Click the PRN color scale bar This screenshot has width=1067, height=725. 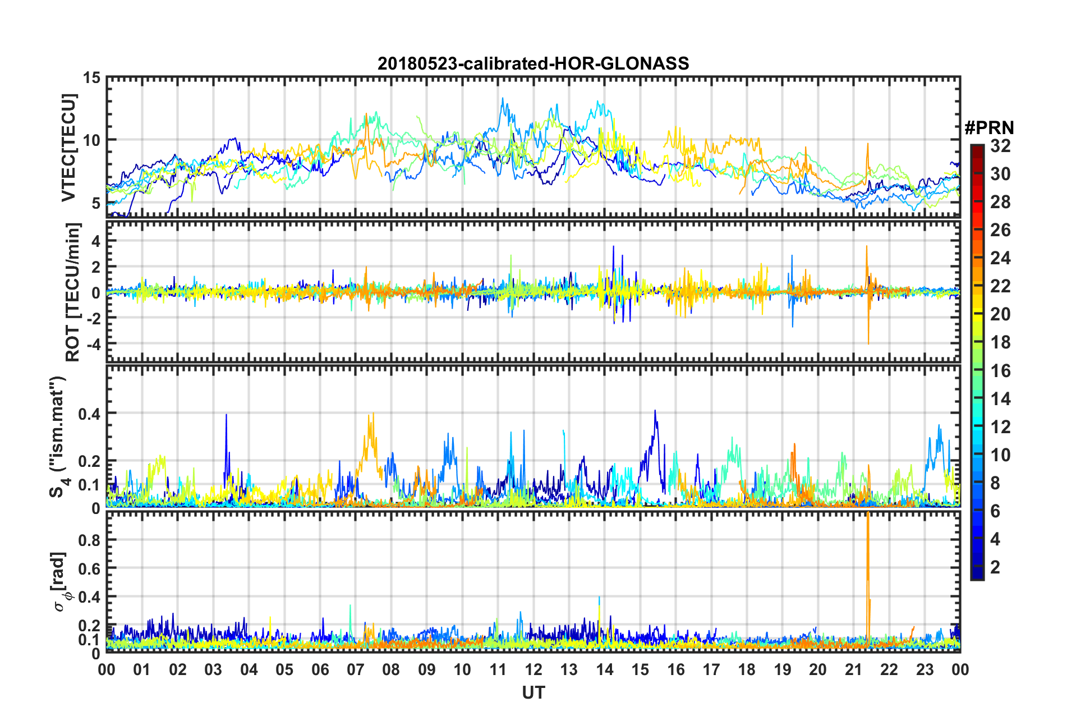977,362
